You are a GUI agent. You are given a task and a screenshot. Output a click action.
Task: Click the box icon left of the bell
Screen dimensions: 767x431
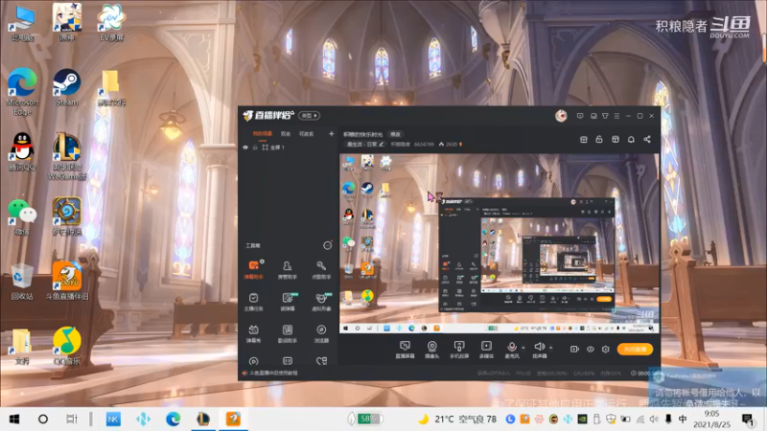(x=616, y=139)
